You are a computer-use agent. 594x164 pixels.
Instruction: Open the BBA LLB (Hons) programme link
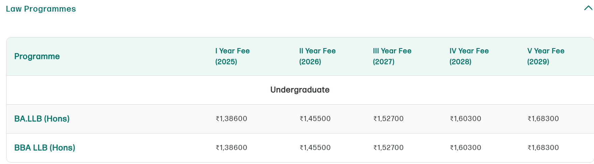point(45,148)
